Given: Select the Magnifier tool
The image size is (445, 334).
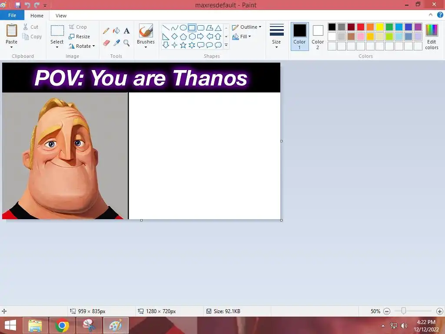Looking at the screenshot, I should 126,43.
